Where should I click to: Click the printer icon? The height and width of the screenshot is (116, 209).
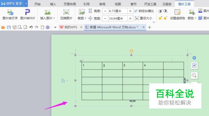(48, 27)
